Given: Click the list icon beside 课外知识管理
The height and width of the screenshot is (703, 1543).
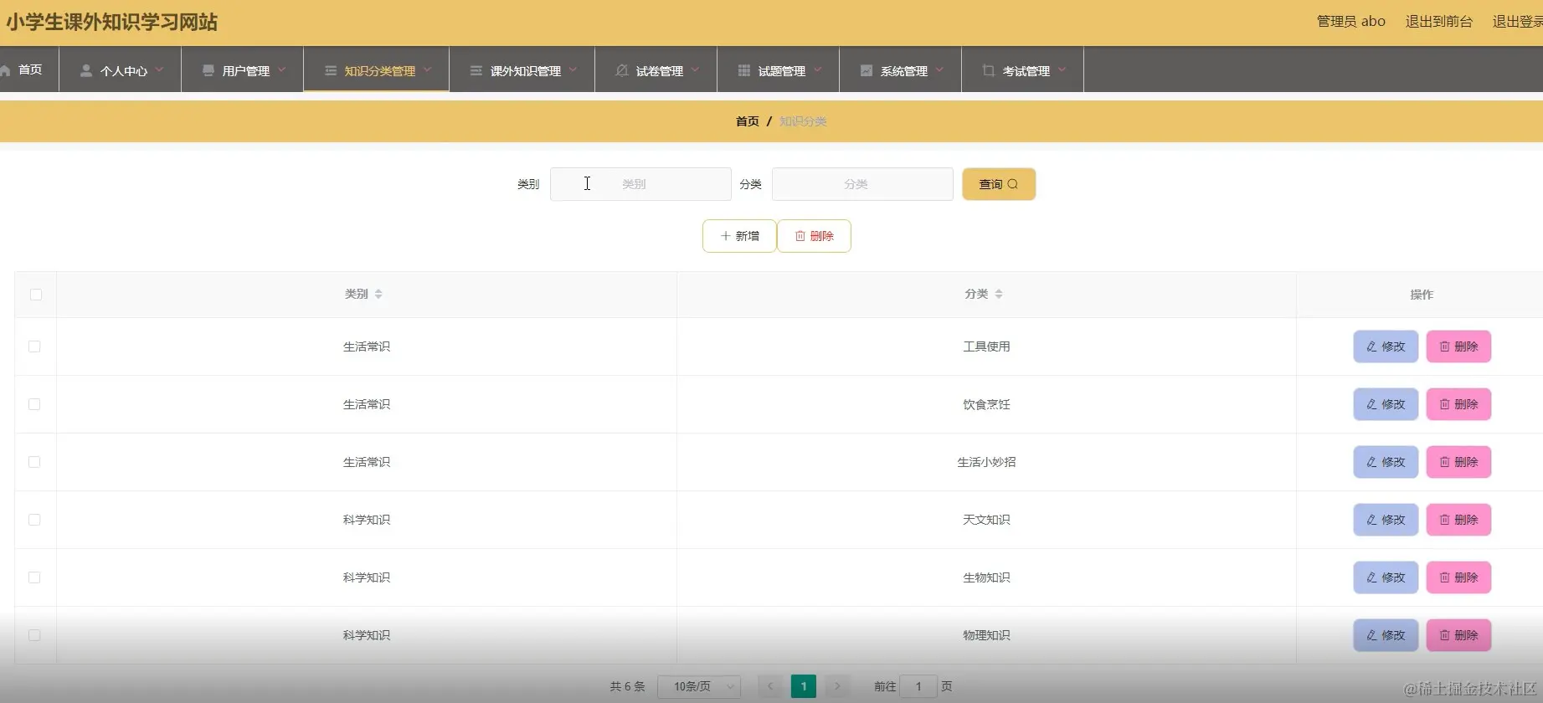Looking at the screenshot, I should (476, 71).
